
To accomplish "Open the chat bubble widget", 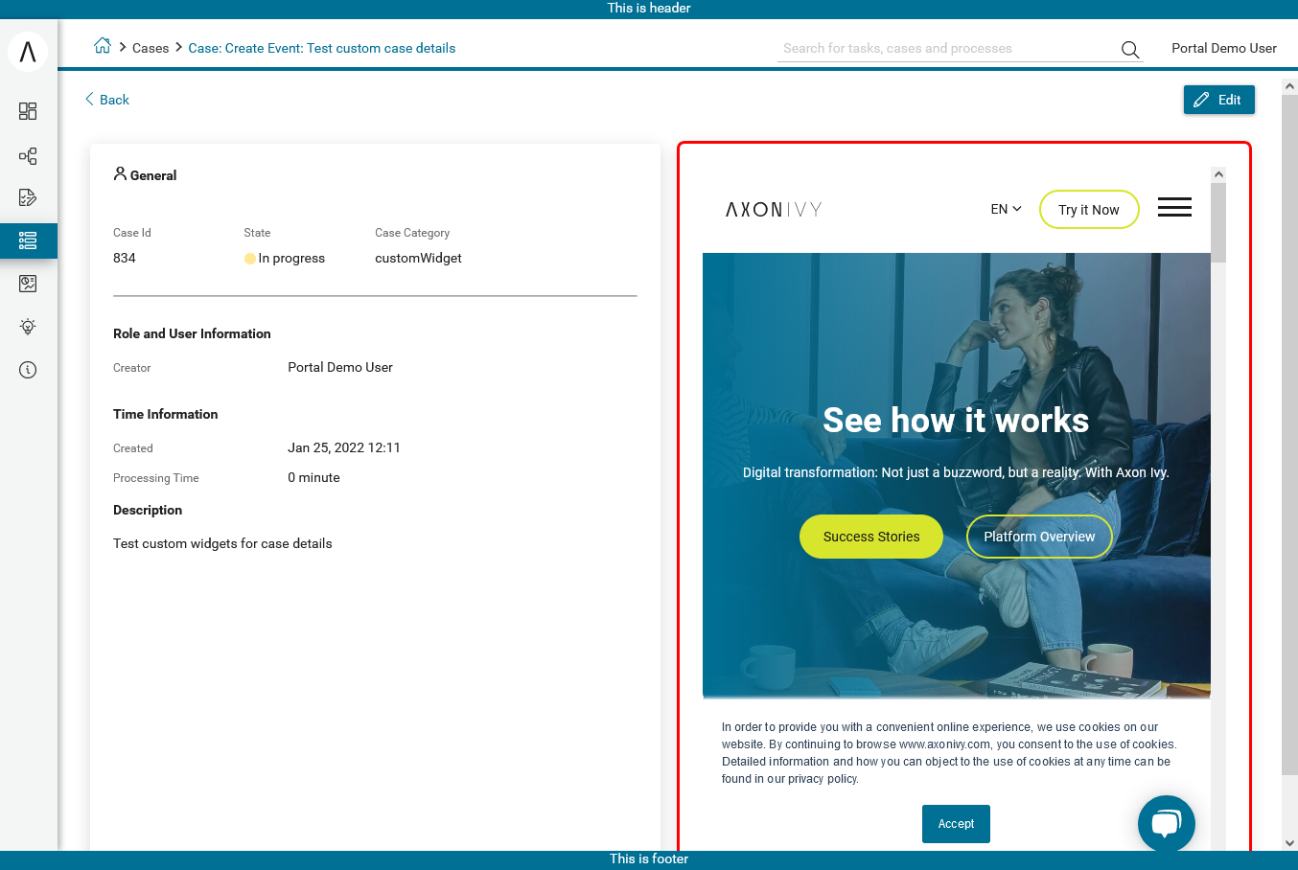I will coord(1167,824).
